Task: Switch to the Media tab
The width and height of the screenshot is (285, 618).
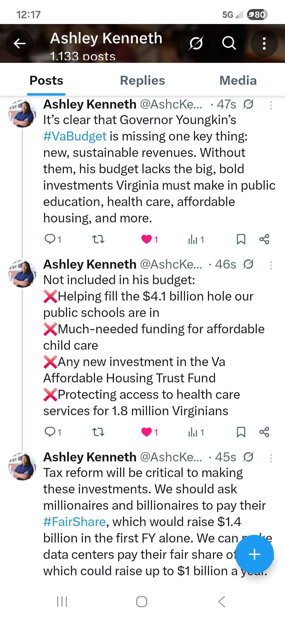Action: tap(238, 81)
